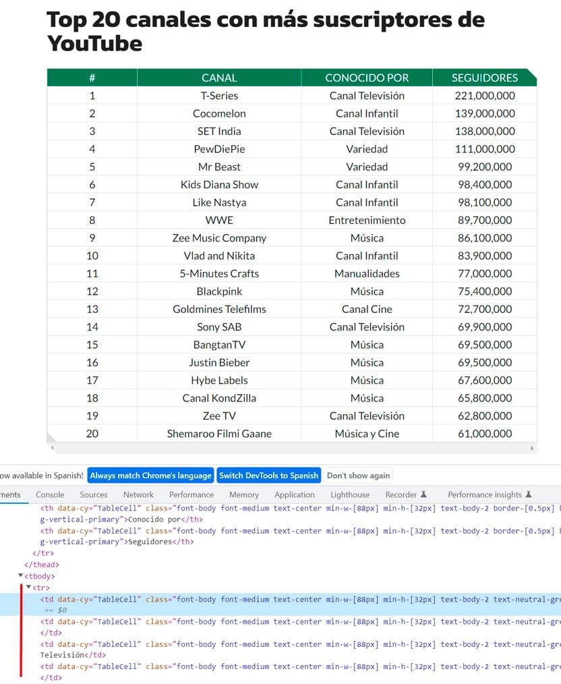Image resolution: width=561 pixels, height=684 pixels.
Task: Click the Recorder tab flask icon
Action: click(x=423, y=494)
